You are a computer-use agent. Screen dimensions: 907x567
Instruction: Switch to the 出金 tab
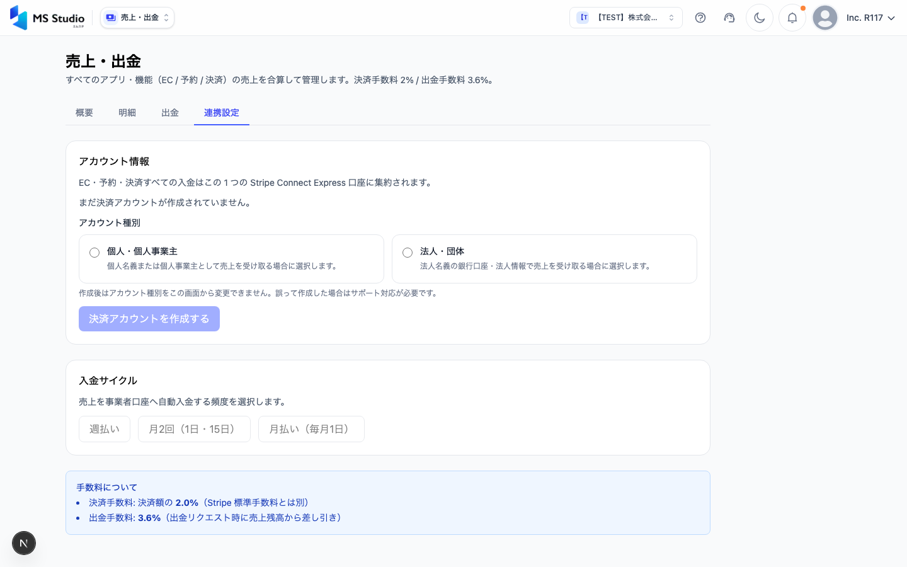click(x=170, y=113)
